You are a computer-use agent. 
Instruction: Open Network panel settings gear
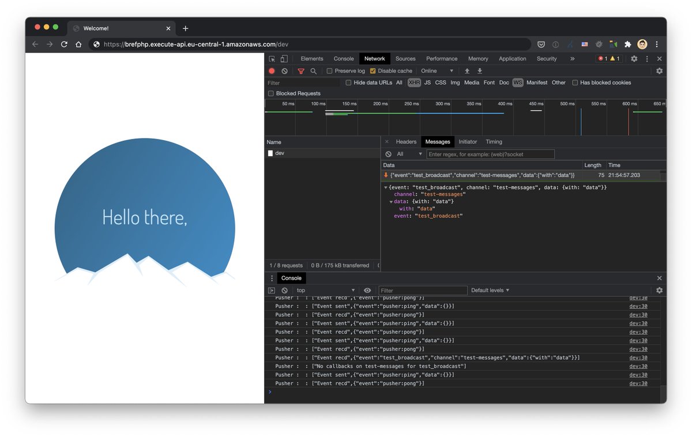point(659,71)
